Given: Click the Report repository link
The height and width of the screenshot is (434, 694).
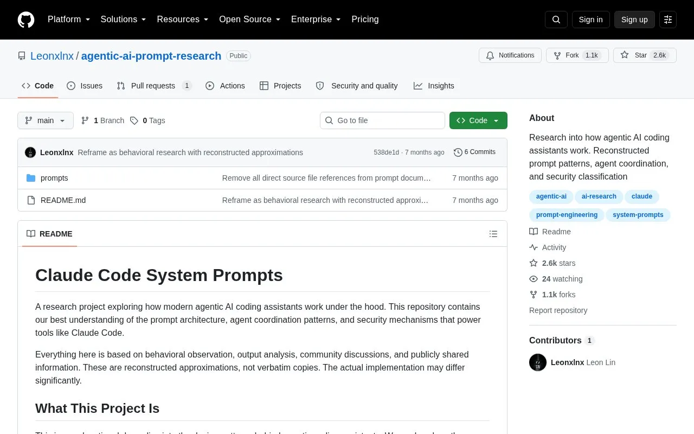Looking at the screenshot, I should click(x=558, y=310).
